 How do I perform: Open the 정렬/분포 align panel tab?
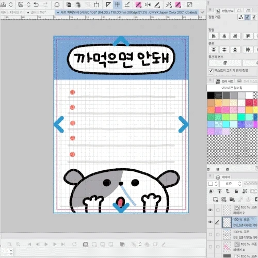point(224,11)
